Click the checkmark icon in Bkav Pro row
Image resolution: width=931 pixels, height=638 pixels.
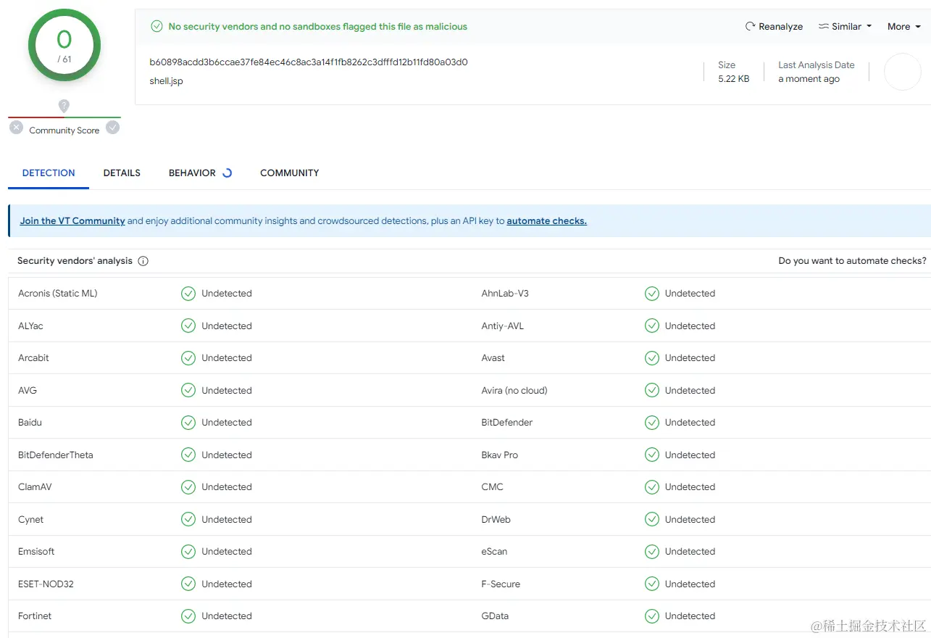[x=652, y=455]
